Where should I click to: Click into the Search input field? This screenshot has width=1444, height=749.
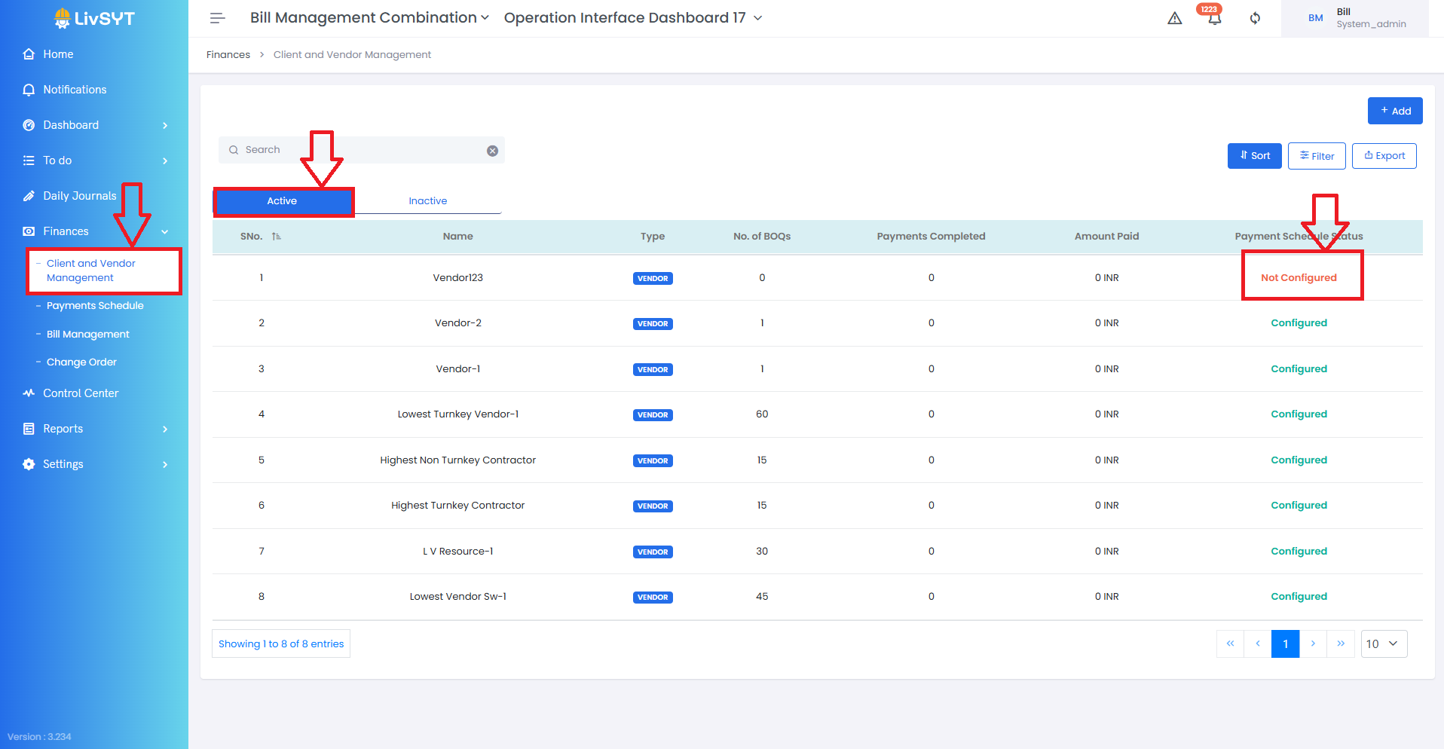pos(362,150)
